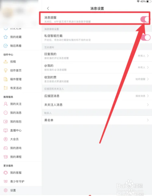Screen dimensions: 152x196
Task: Open 青少年守护 sidebar label
Action: (x=17, y=181)
